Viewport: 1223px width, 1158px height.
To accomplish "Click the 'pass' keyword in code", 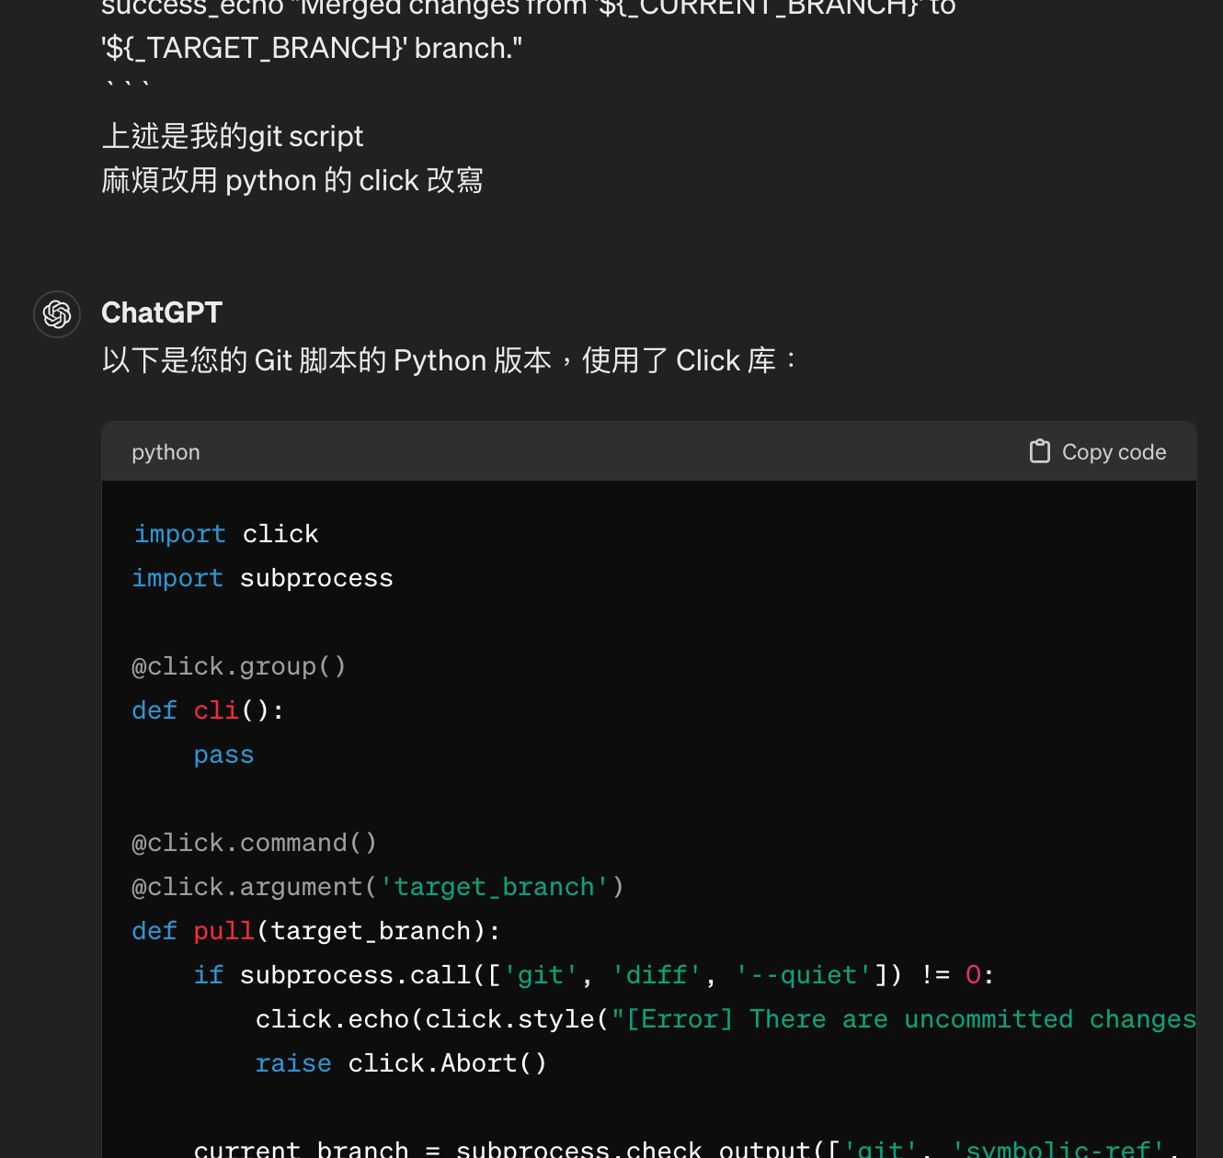I will click(223, 755).
